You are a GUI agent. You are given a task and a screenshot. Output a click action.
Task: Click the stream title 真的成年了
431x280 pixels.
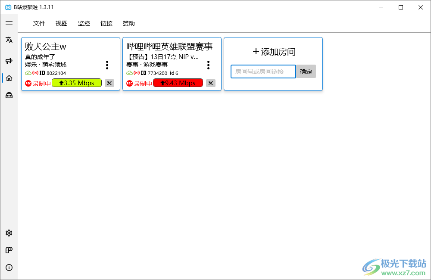[x=40, y=57]
